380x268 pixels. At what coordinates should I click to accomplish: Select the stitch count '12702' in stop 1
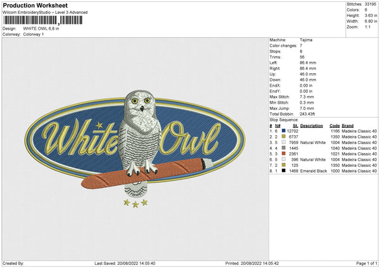click(293, 131)
